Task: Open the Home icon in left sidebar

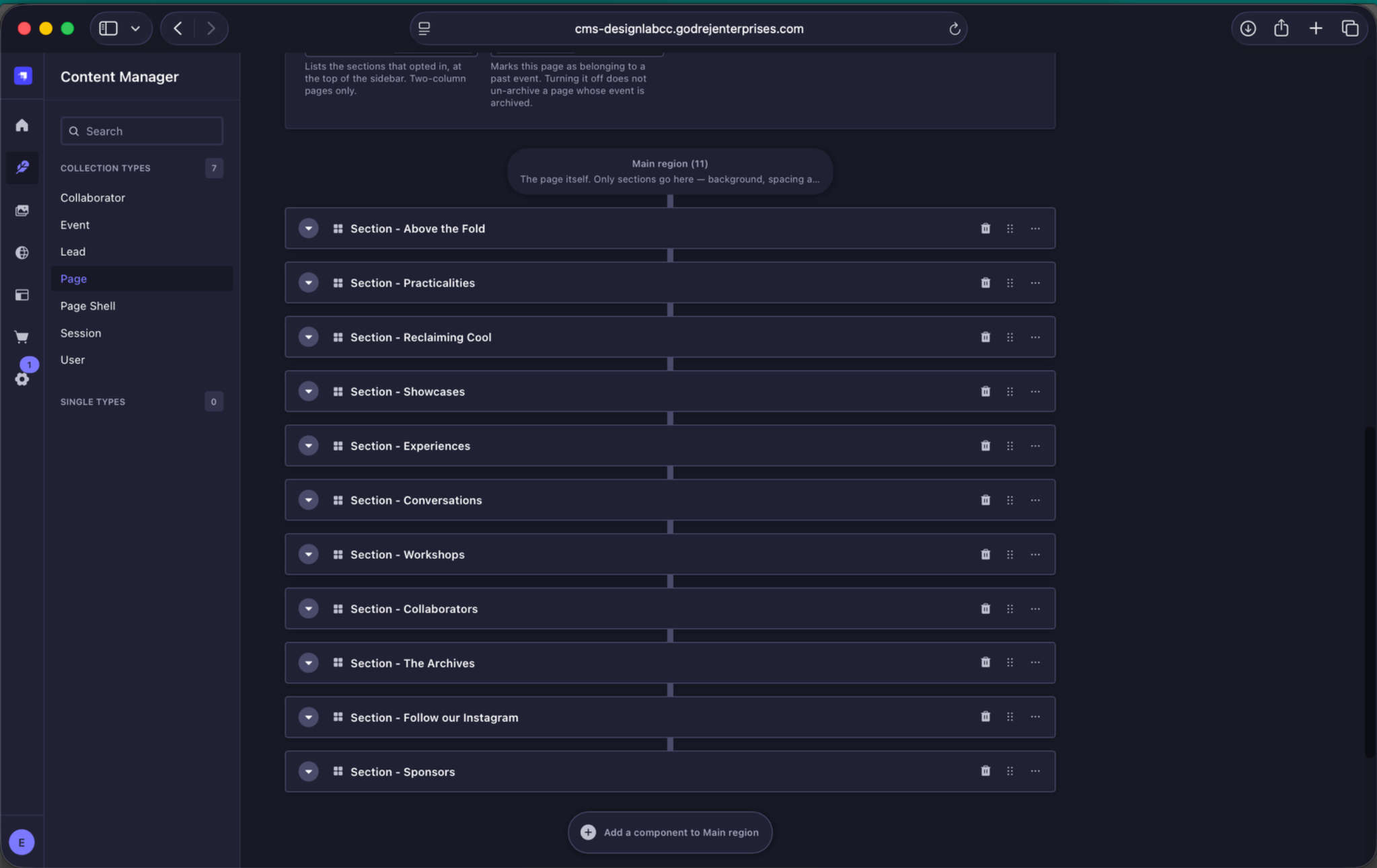Action: click(x=22, y=126)
